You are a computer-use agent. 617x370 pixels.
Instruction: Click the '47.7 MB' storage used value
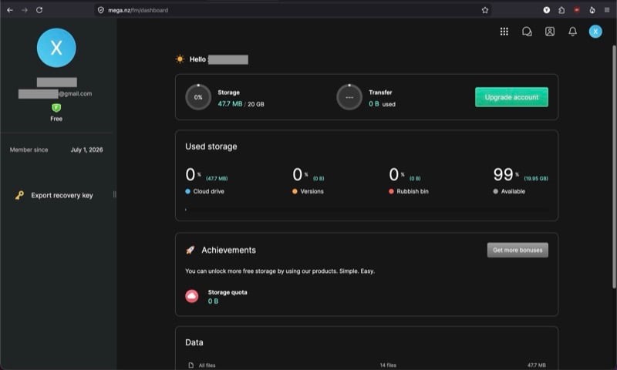pos(230,104)
